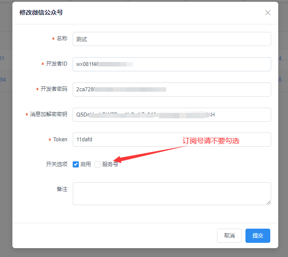Focus the 开发者ID input field
Viewport: 288px width, 257px height.
172,64
